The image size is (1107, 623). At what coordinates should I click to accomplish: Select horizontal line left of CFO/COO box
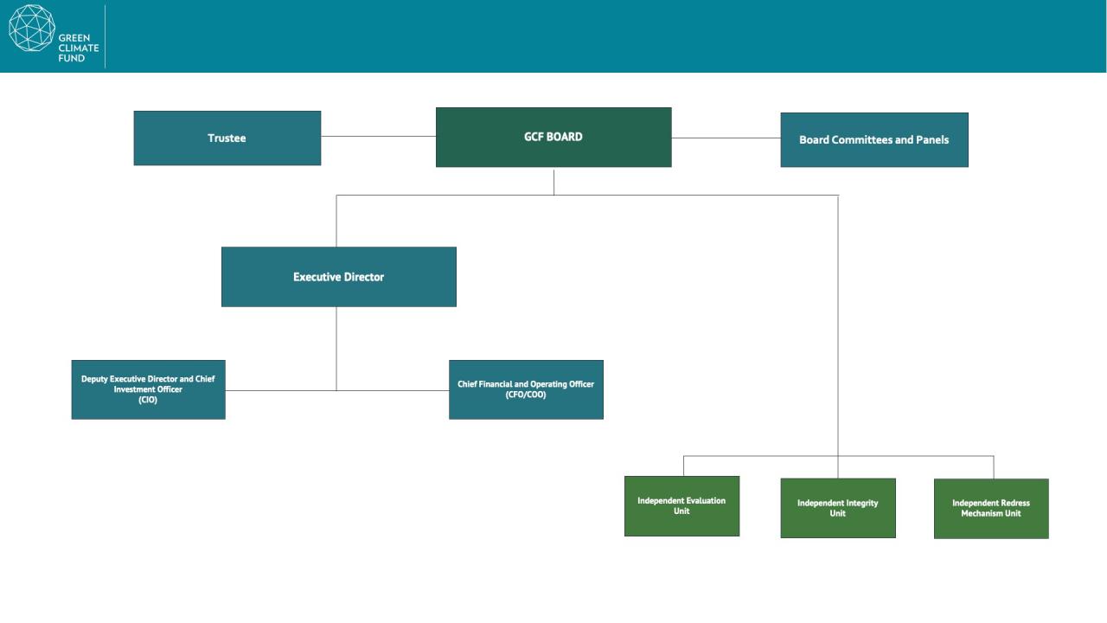[x=394, y=390]
